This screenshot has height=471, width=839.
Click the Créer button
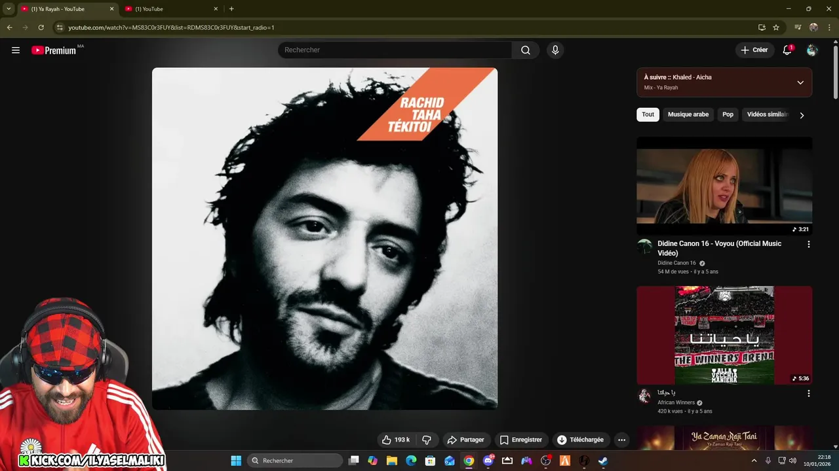pyautogui.click(x=754, y=50)
